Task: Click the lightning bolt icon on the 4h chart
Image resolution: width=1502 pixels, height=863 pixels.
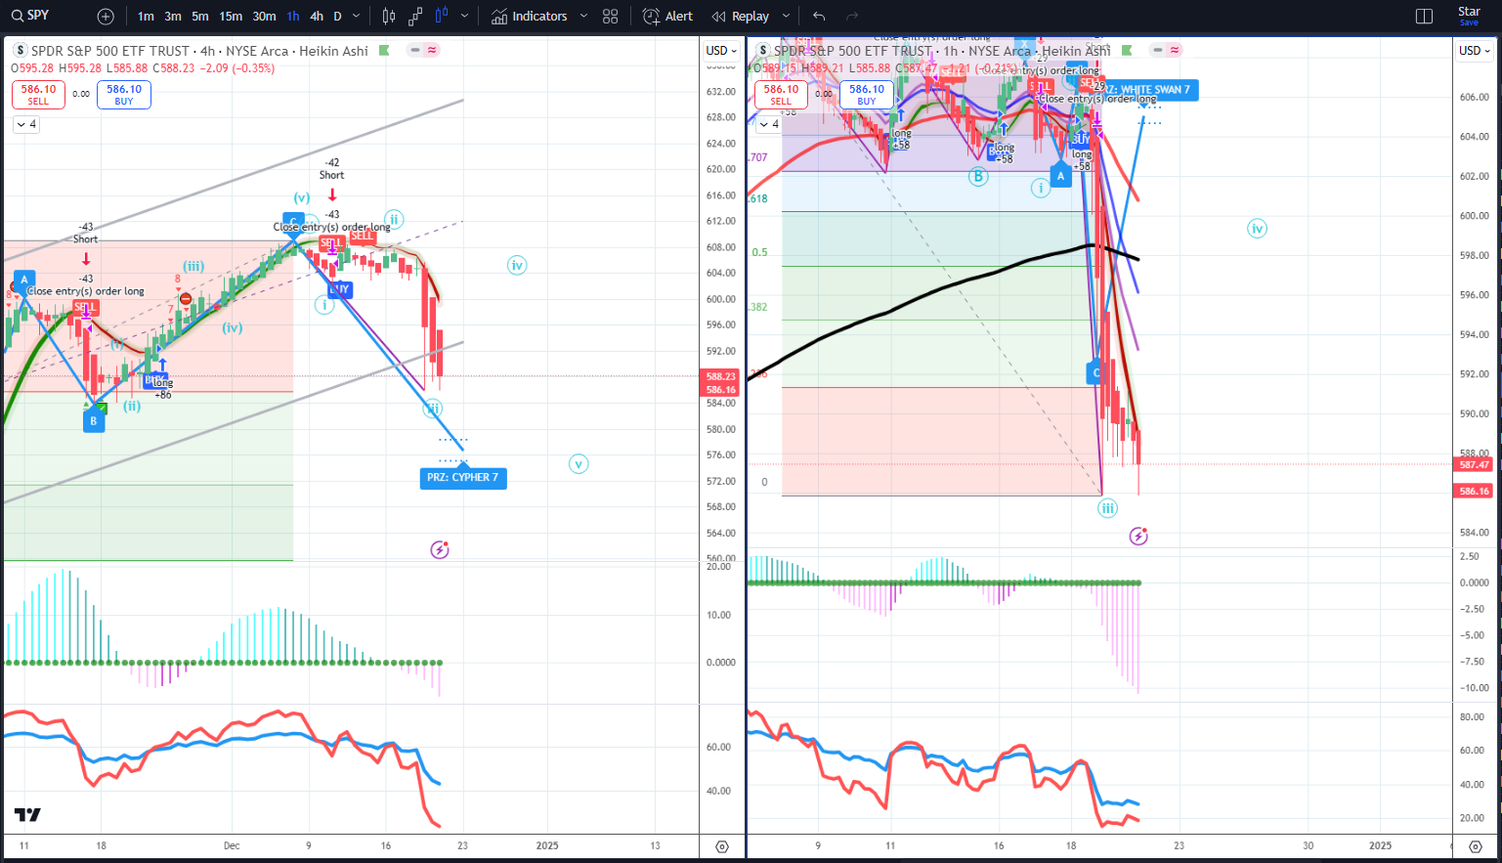Action: 440,550
